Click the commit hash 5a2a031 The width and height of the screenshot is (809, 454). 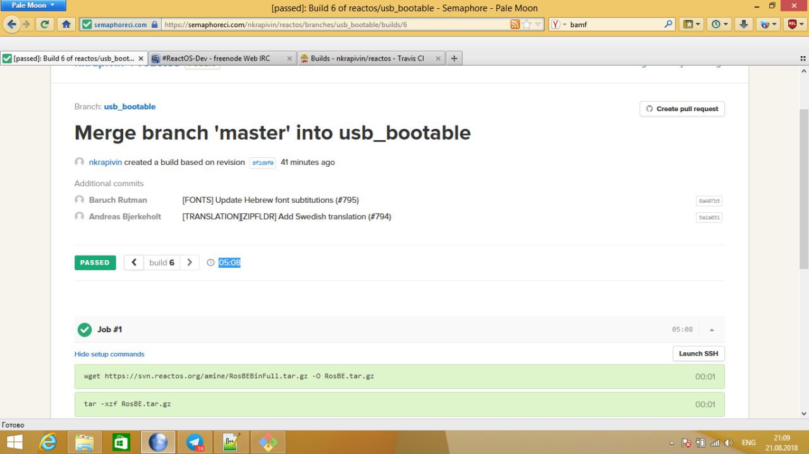point(709,218)
